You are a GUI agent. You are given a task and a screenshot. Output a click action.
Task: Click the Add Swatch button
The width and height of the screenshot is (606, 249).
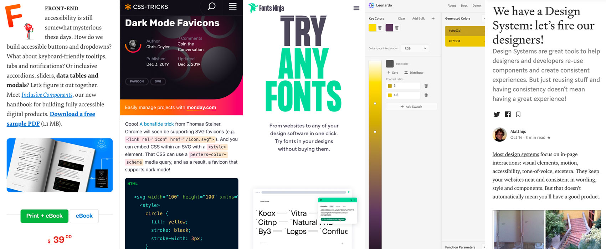pyautogui.click(x=411, y=107)
